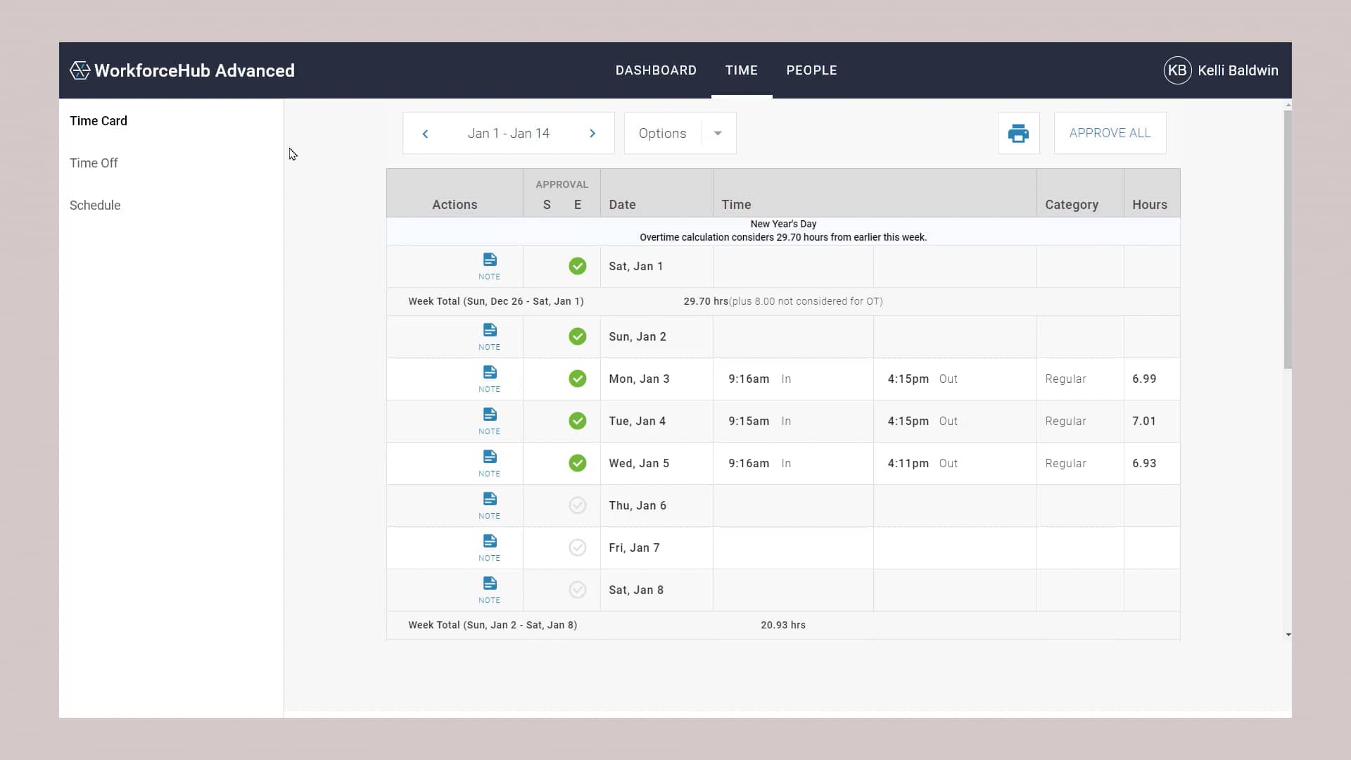Click the print icon
This screenshot has height=760, width=1351.
pos(1018,133)
